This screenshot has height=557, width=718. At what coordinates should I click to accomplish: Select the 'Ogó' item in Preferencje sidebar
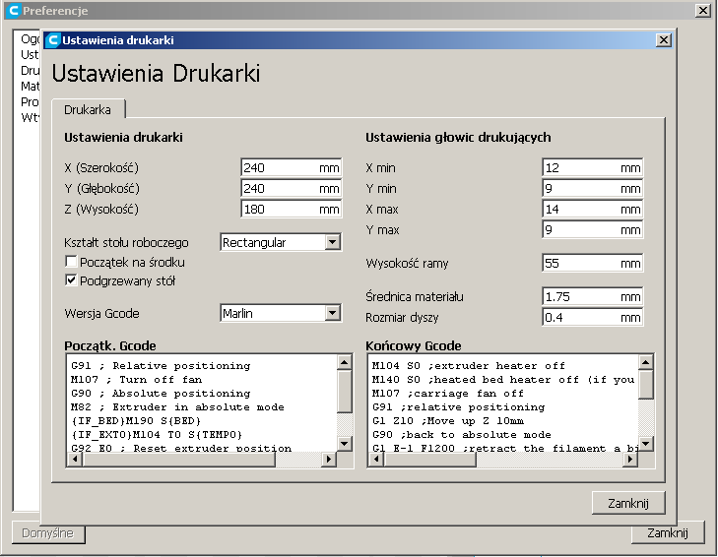point(30,39)
